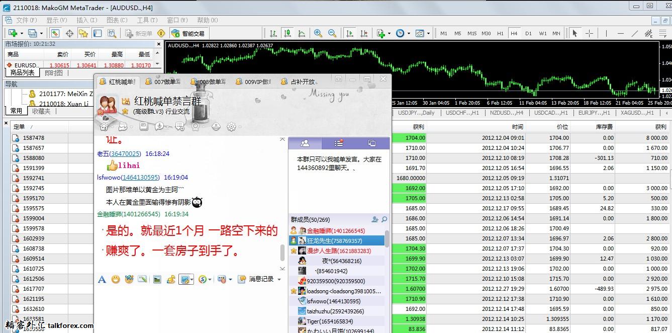
Task: Toggle the Terminal panel icon
Action: (x=98, y=33)
